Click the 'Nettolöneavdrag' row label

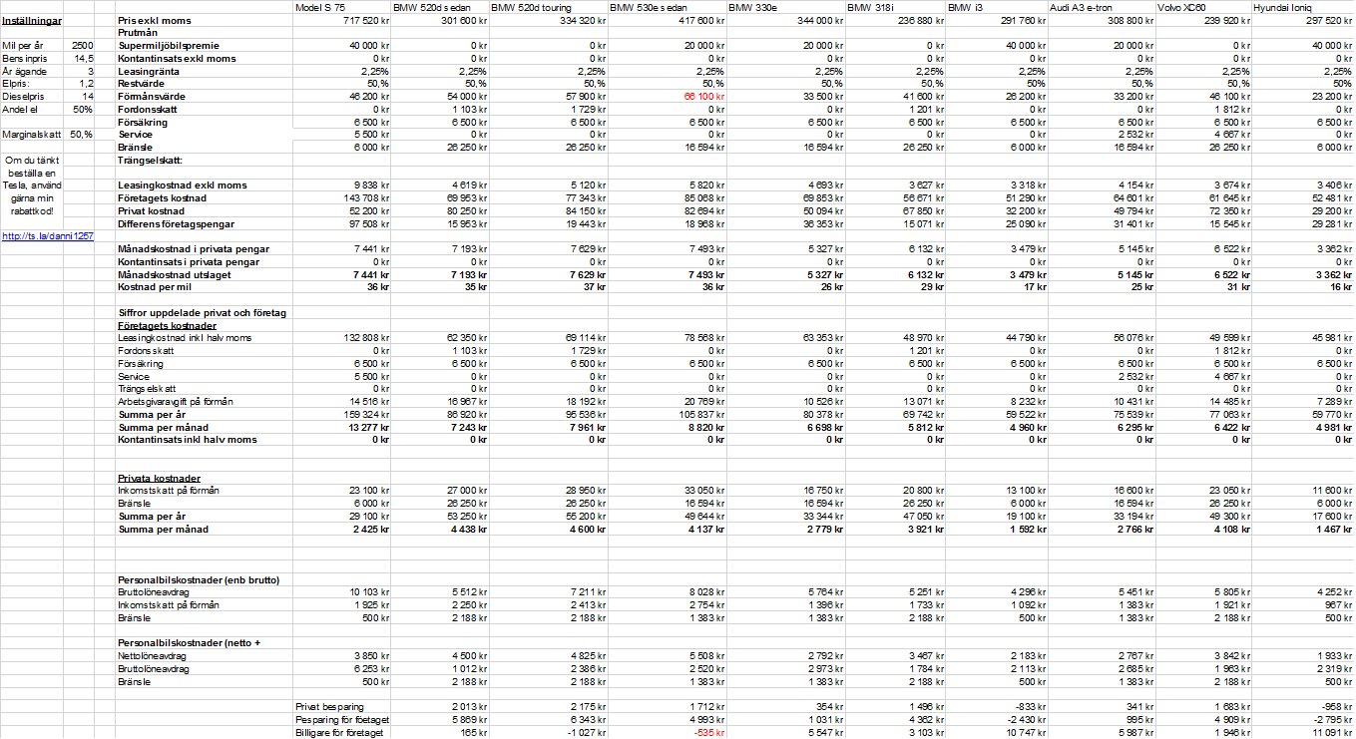pyautogui.click(x=152, y=656)
